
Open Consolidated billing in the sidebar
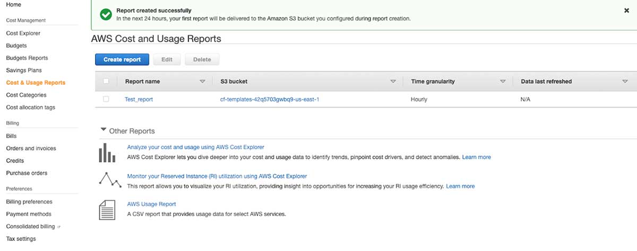pos(30,227)
